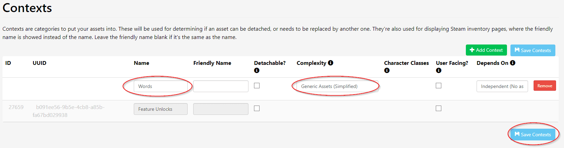Focus the Words name input field

click(160, 86)
